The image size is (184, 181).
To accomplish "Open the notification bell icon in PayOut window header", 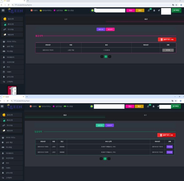I will point(149,10).
